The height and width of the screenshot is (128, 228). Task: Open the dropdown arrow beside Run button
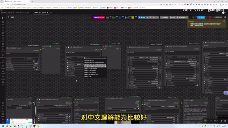[207, 17]
